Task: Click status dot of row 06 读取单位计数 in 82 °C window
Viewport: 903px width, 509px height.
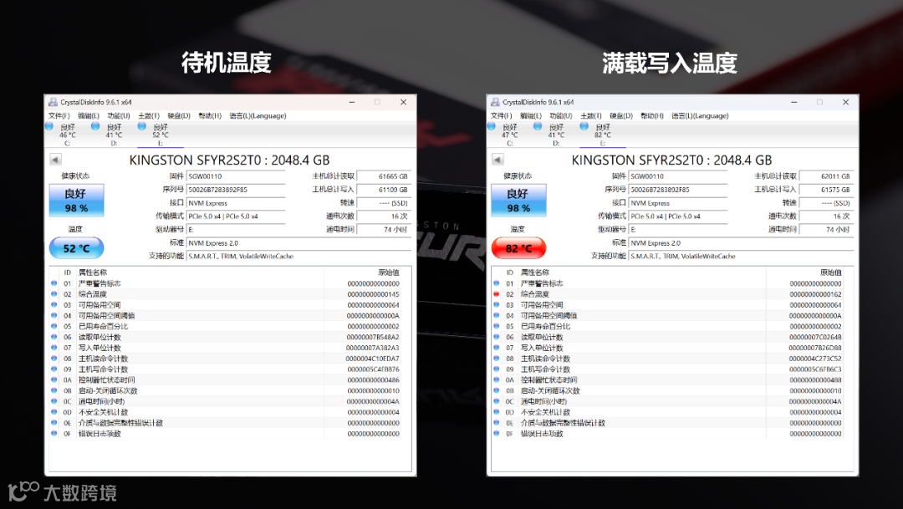Action: tap(497, 337)
